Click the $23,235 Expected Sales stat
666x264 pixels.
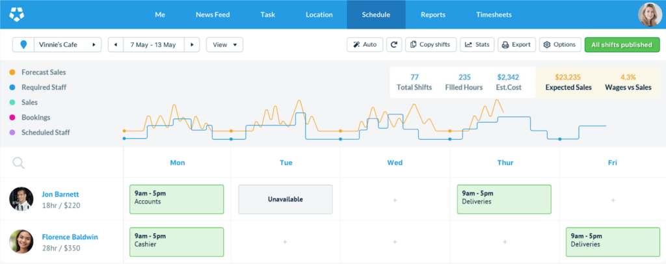[568, 83]
